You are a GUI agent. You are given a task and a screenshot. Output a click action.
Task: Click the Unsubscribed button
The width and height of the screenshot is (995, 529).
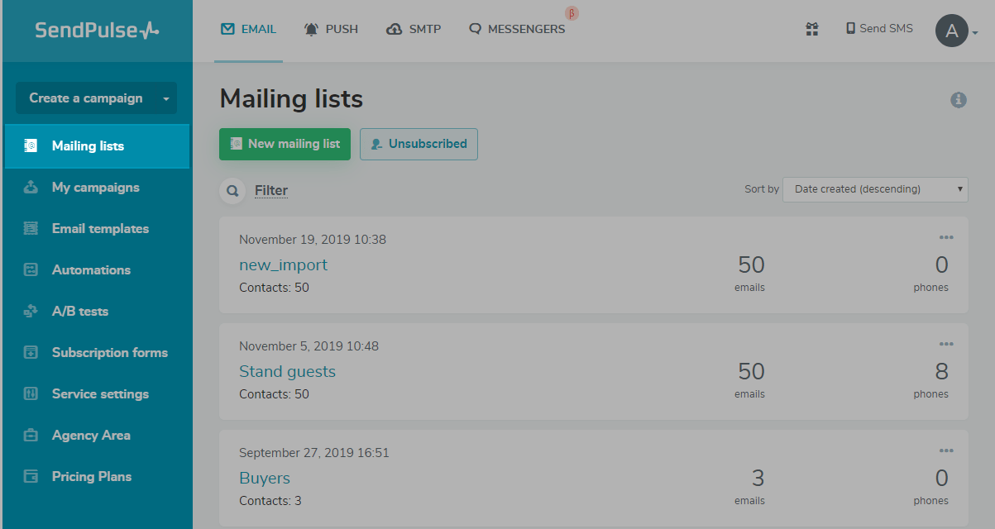[419, 144]
